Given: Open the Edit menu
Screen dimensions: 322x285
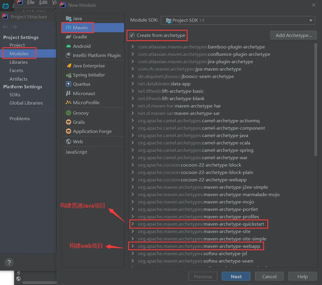Looking at the screenshot, I should [x=43, y=2].
